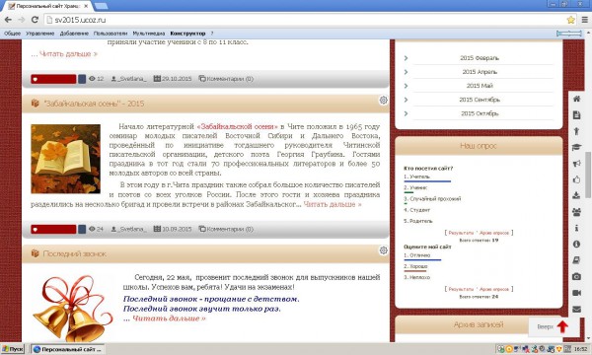Click the megaphone announcements sidebar icon

pyautogui.click(x=576, y=164)
